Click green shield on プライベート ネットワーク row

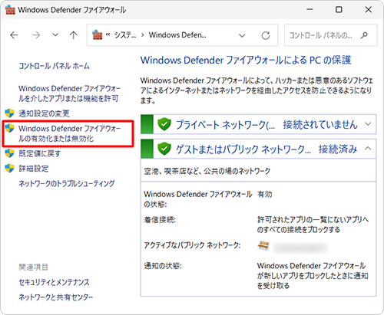point(164,124)
